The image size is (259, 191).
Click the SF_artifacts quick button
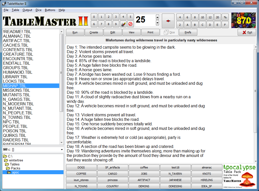click(x=112, y=167)
